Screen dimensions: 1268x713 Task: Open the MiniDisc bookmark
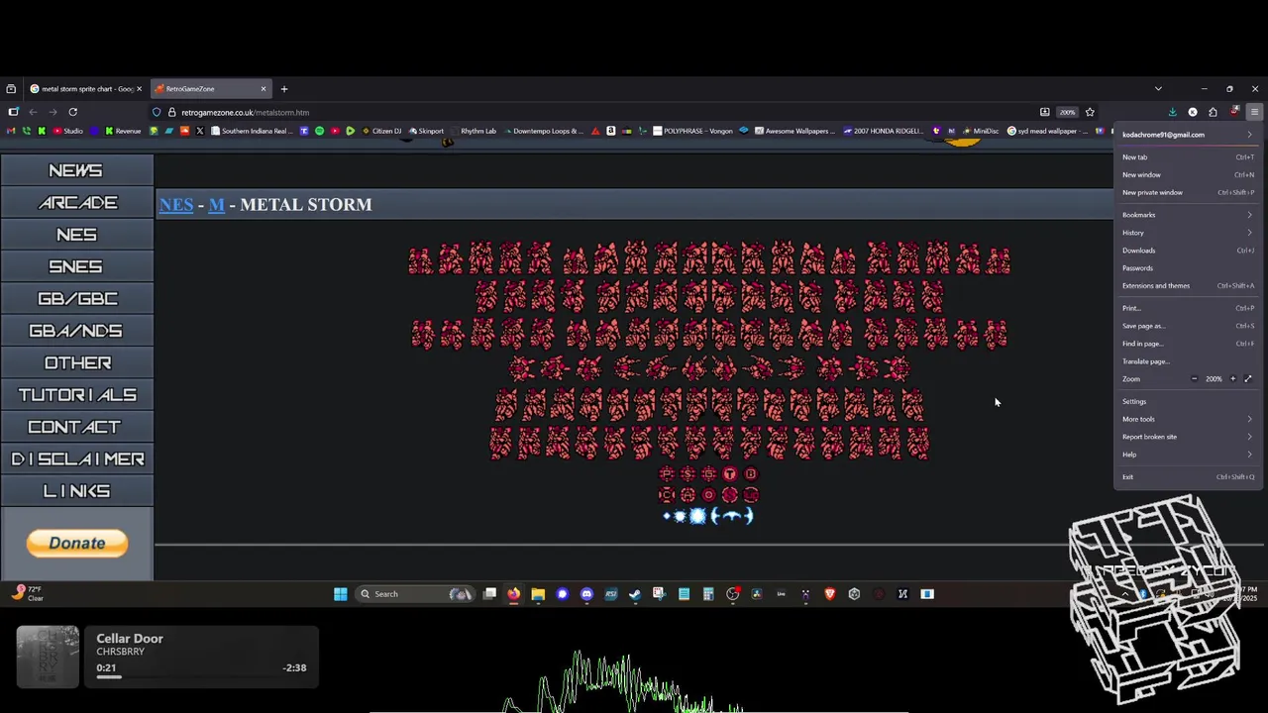coord(980,131)
